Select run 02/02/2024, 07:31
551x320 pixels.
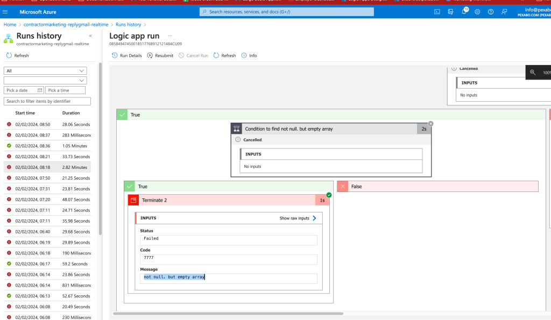[x=47, y=189]
